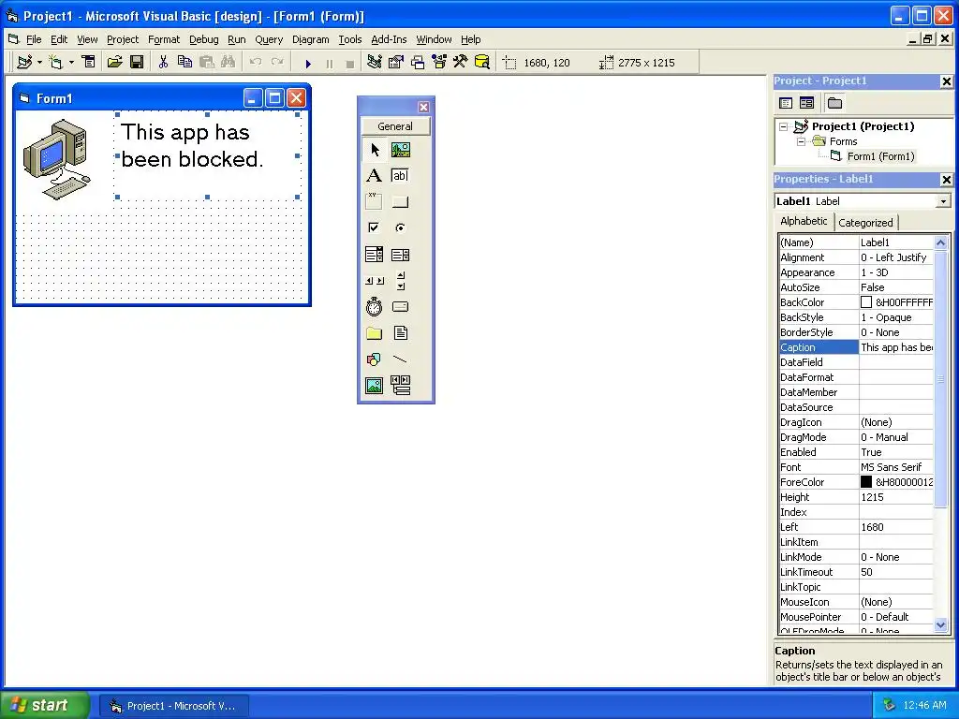Select the HScrollBar control in the toolbox
Screen dimensions: 959x719
(x=375, y=281)
